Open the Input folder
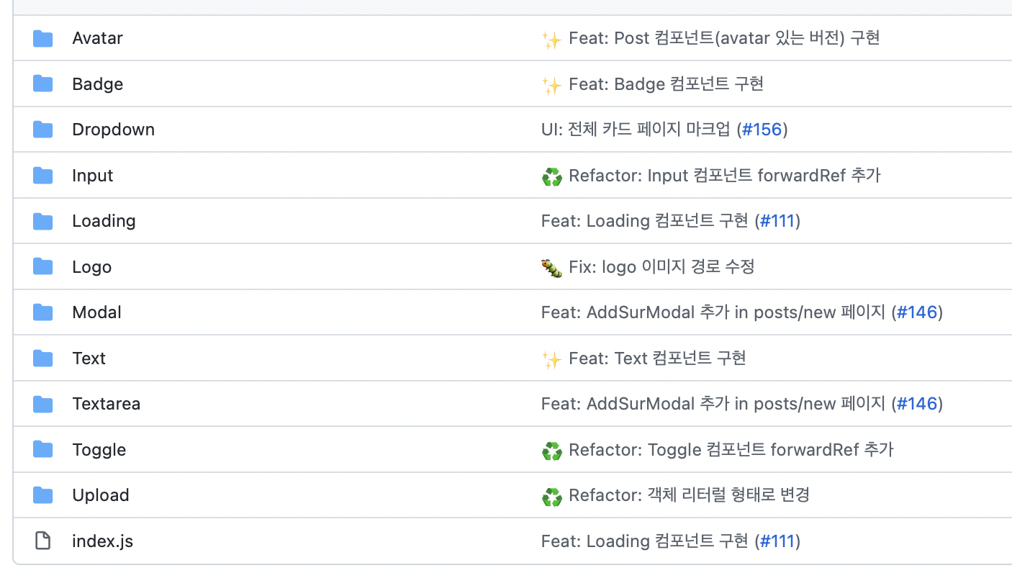This screenshot has width=1012, height=573. point(93,176)
